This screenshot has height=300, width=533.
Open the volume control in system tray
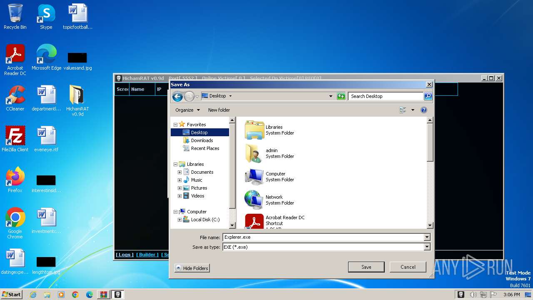tap(473, 295)
